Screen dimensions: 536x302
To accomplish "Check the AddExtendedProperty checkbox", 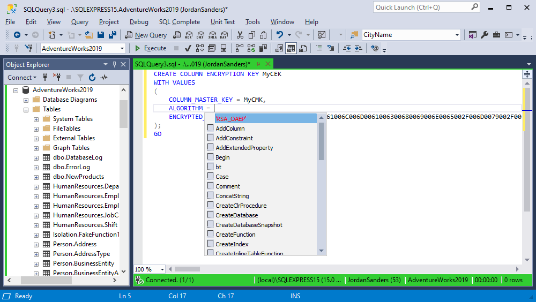I will tap(210, 147).
